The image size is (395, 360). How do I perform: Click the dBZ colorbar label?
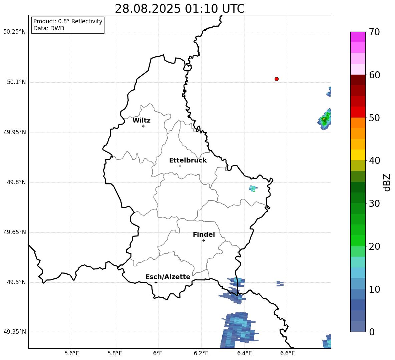coord(387,182)
